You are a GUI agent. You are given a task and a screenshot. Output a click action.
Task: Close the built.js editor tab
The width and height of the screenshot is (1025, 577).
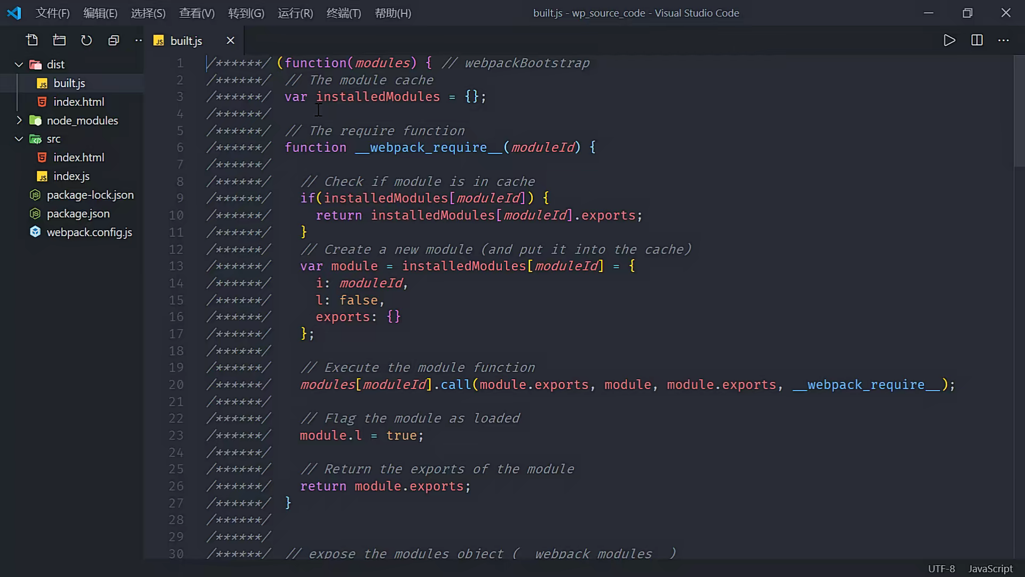pyautogui.click(x=231, y=41)
